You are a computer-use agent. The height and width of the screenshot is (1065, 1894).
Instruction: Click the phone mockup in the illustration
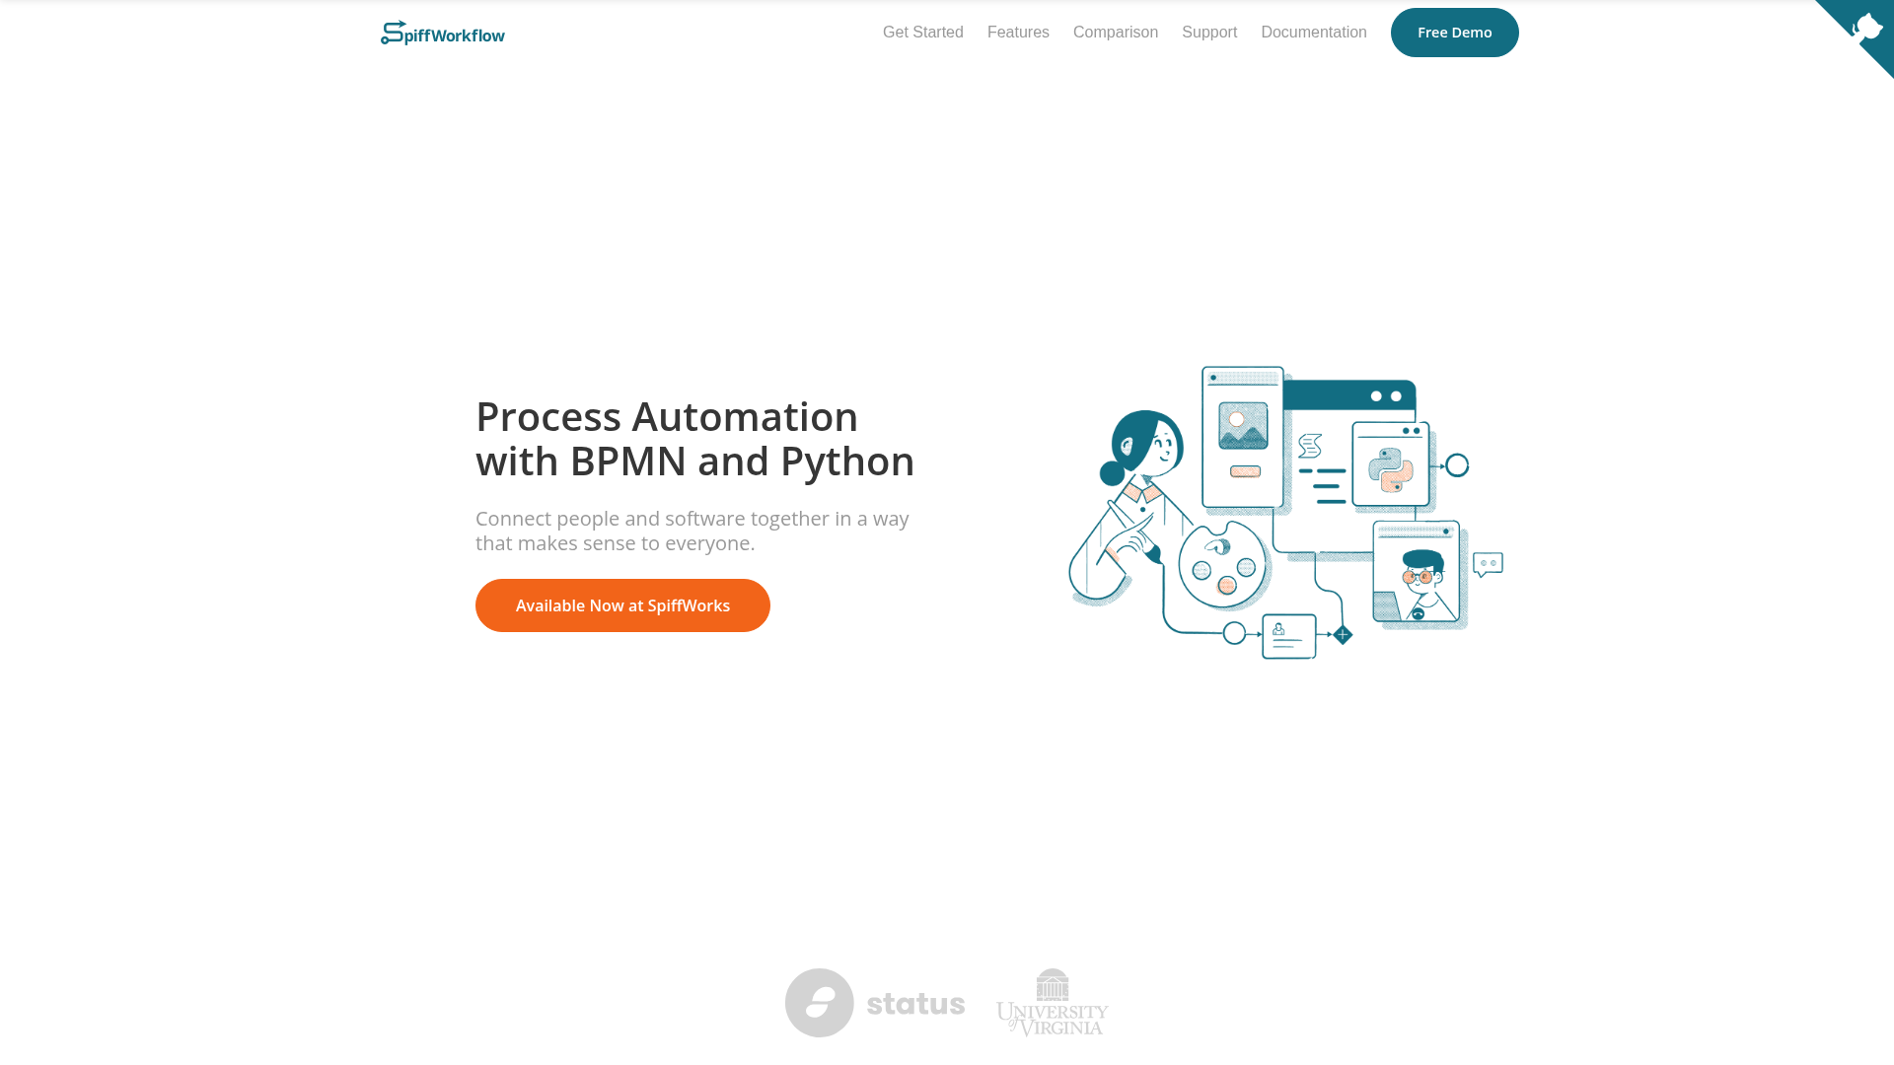pyautogui.click(x=1241, y=434)
